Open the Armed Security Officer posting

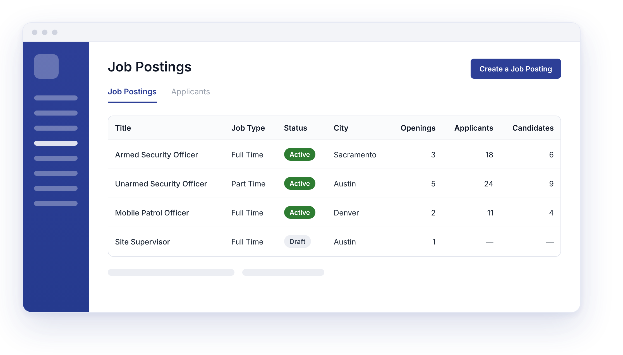(157, 155)
